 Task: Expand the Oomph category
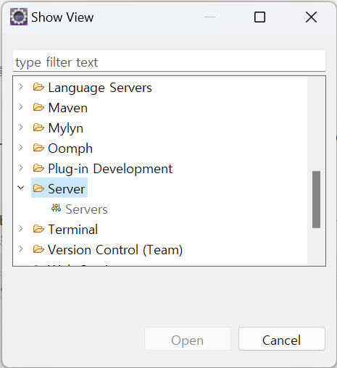click(21, 148)
